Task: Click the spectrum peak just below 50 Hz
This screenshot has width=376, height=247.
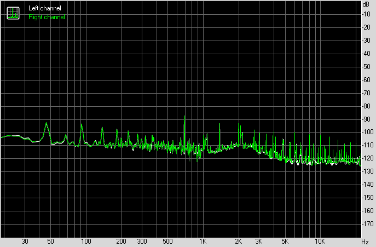Action: tap(47, 123)
